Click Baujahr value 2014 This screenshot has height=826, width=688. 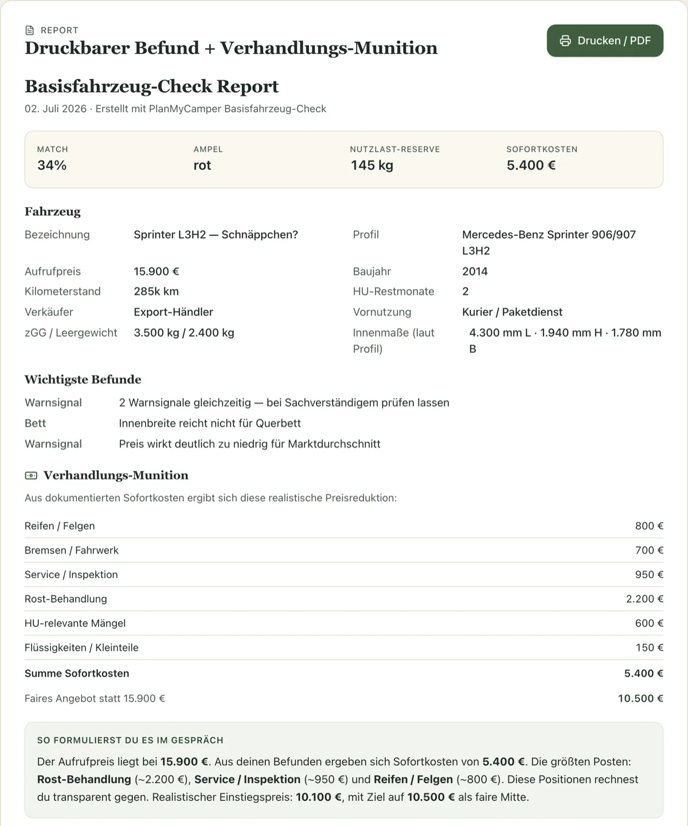[475, 272]
